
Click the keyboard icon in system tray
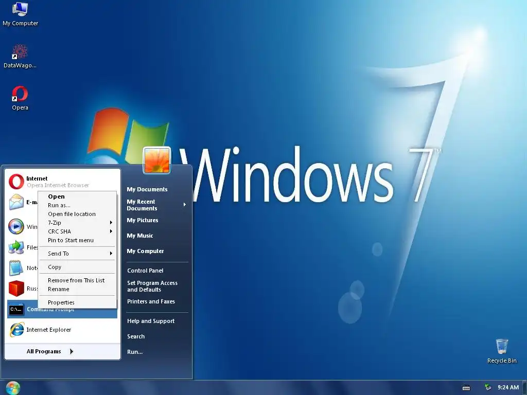[x=466, y=388]
